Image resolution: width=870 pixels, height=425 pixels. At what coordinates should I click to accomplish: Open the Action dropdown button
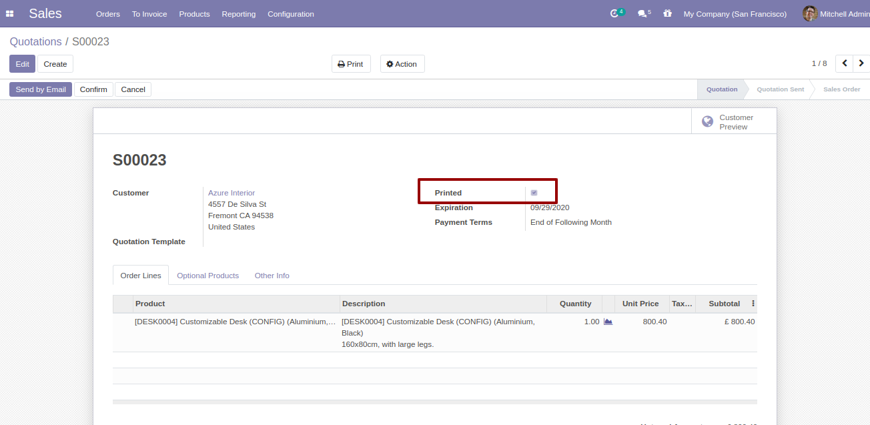[x=402, y=64]
